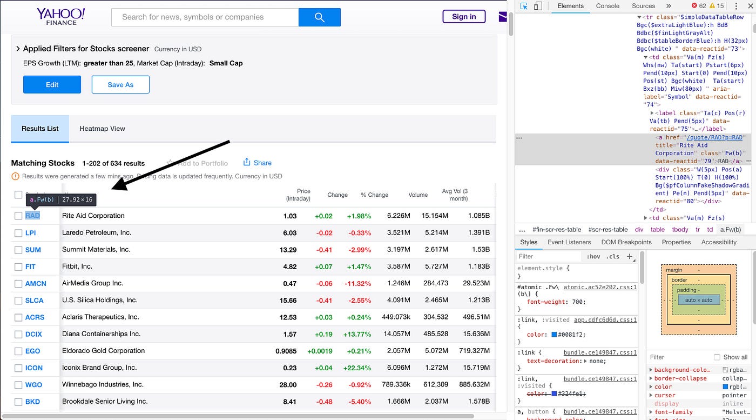Click the breadcrumb overflow ellipsis in DevTools

coord(522,230)
